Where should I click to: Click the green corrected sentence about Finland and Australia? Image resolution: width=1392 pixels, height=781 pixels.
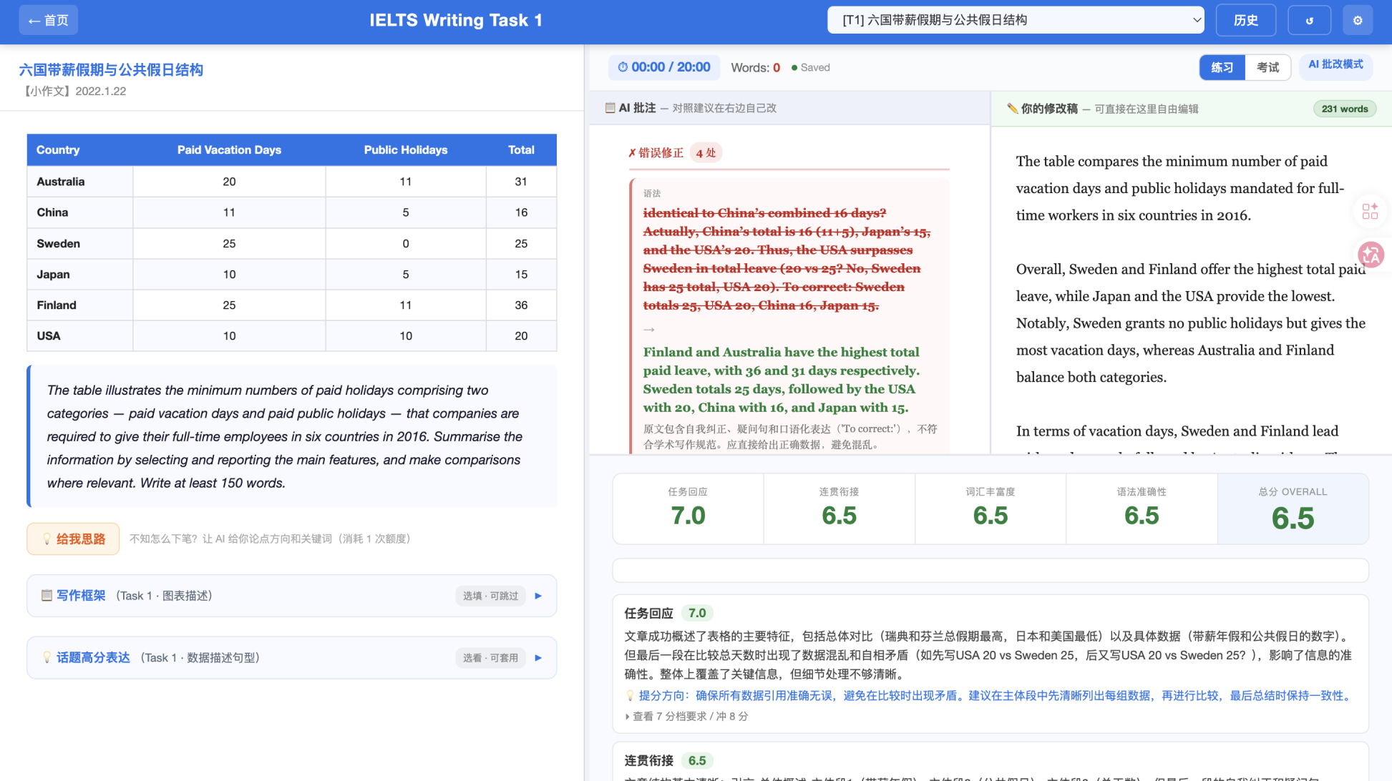point(782,380)
